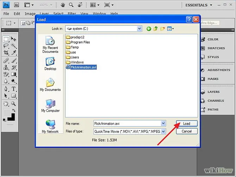The height and width of the screenshot is (177, 236).
Task: Click the Cancel button
Action: tap(187, 131)
